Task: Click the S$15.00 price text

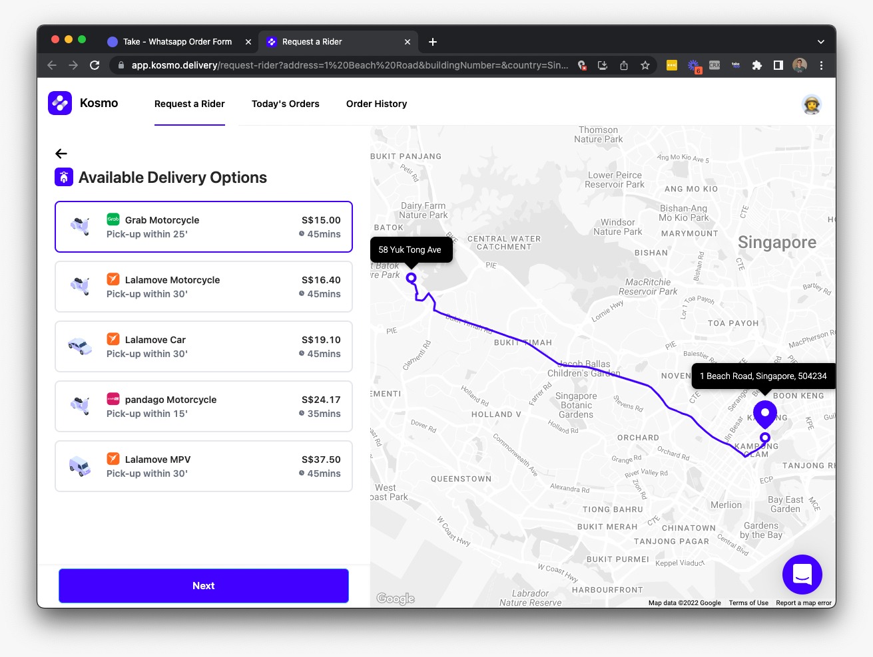Action: [321, 220]
